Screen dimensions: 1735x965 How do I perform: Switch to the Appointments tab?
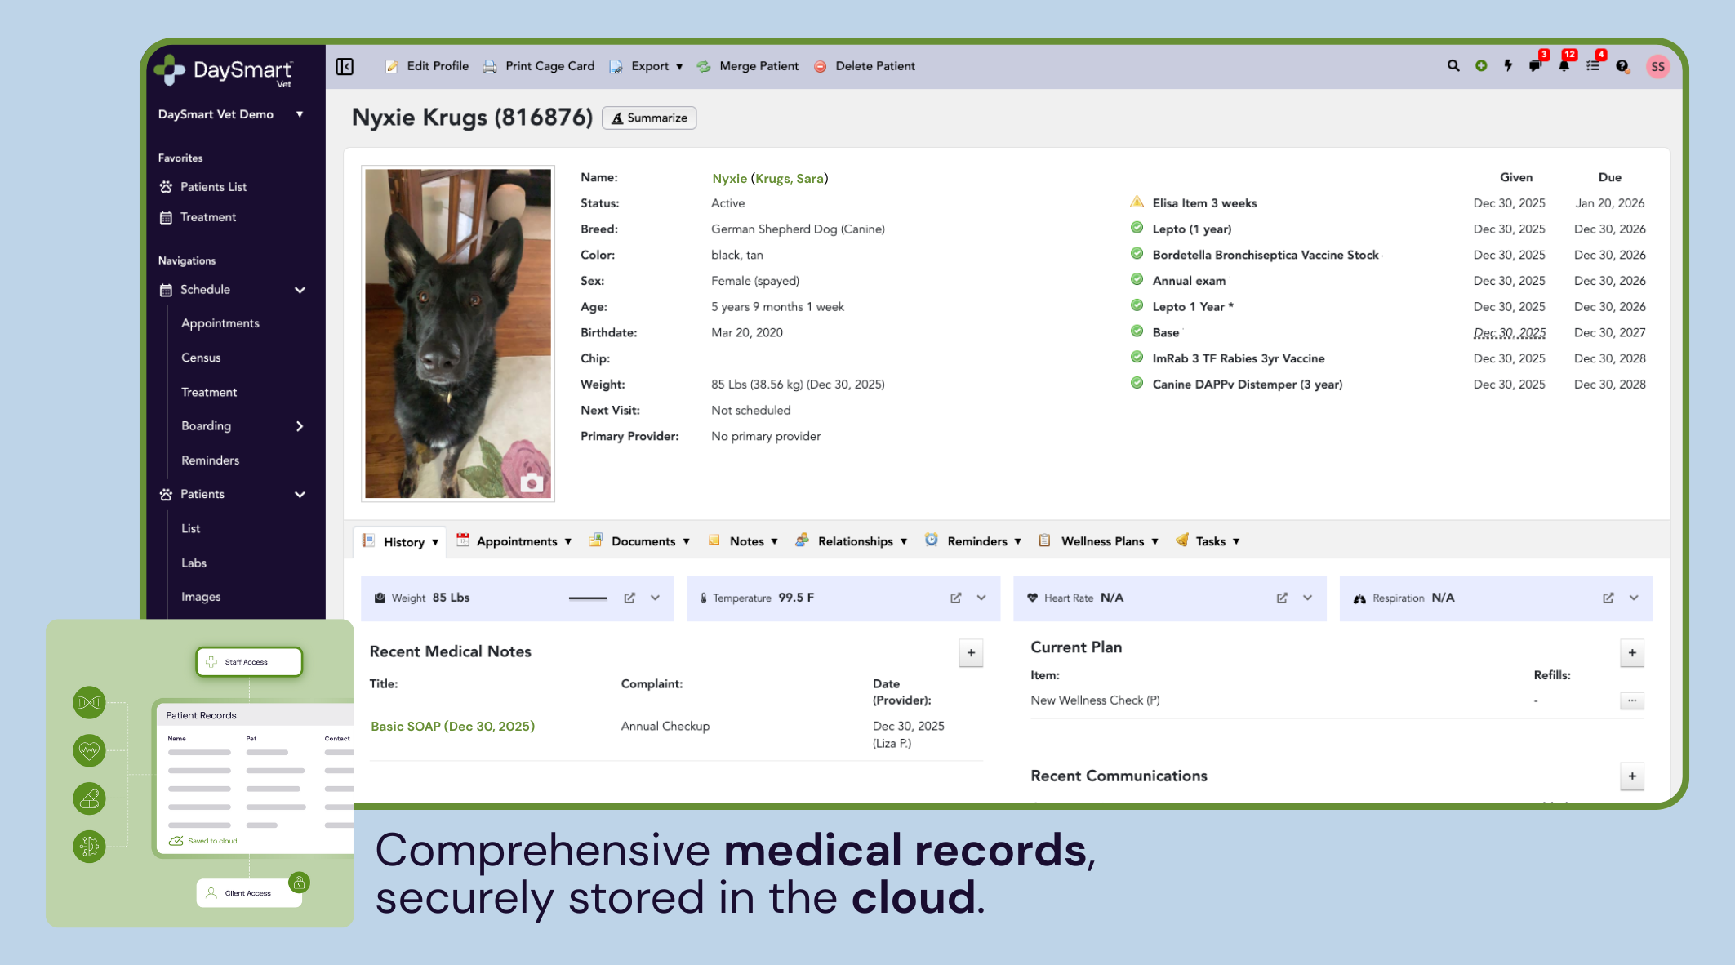coord(517,540)
